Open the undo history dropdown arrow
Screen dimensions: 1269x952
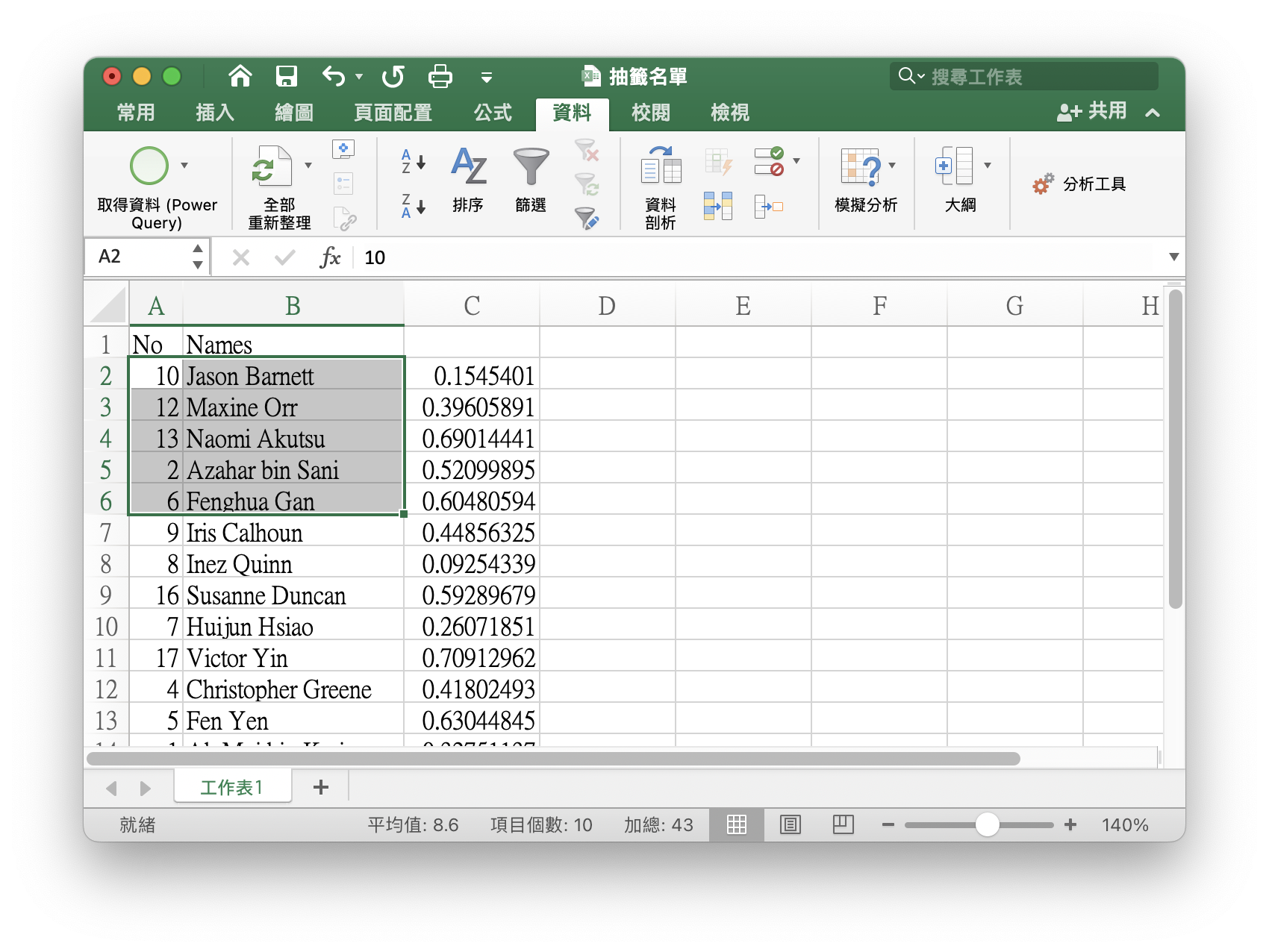pos(359,77)
